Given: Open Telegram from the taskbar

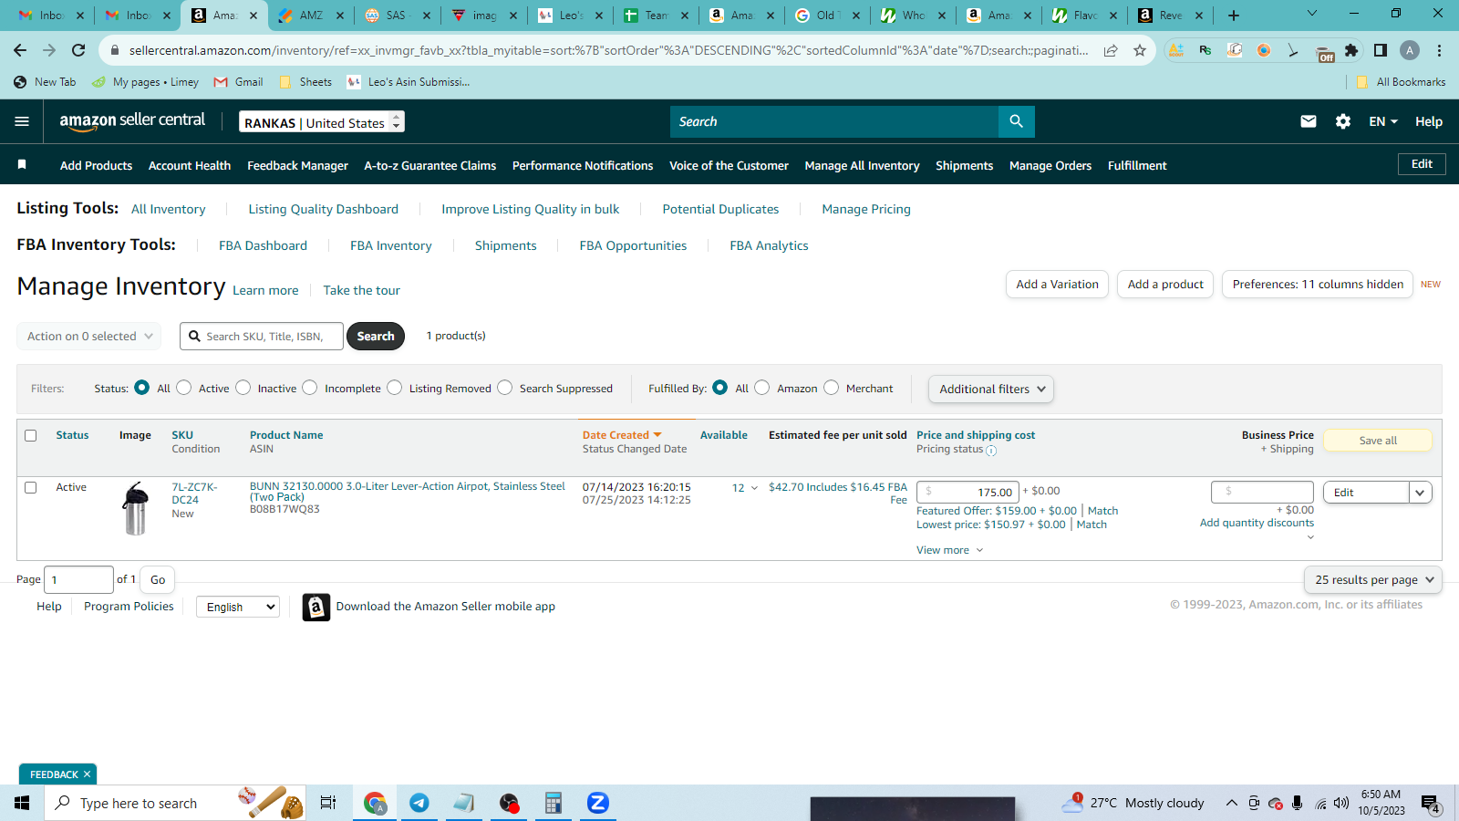Looking at the screenshot, I should click(419, 803).
